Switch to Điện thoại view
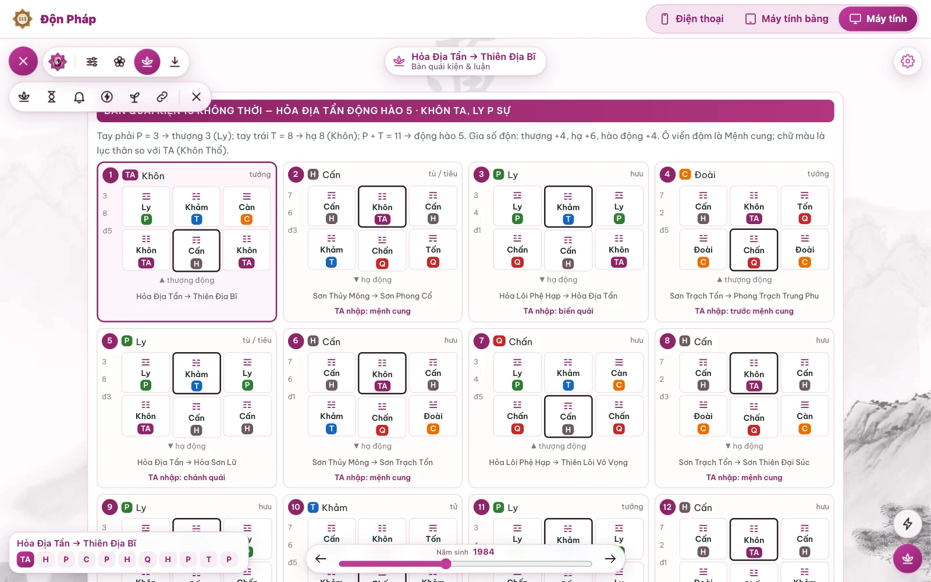This screenshot has height=582, width=931. [692, 19]
